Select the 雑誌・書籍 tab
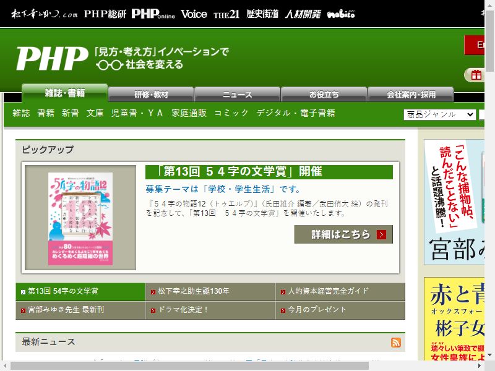Image resolution: width=495 pixels, height=371 pixels. point(65,93)
